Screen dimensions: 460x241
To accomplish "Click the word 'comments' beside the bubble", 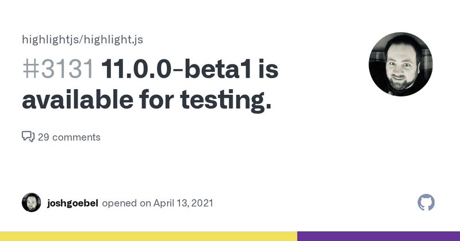I will point(76,137).
